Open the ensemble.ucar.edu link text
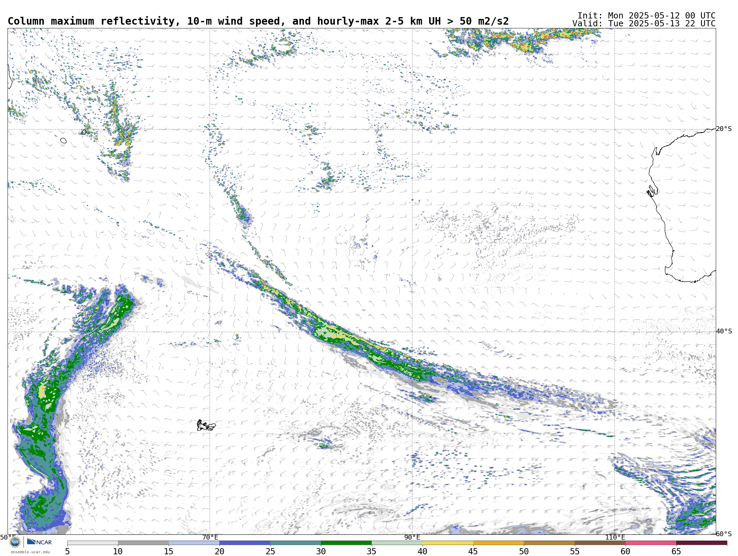The width and height of the screenshot is (738, 556). (30, 552)
